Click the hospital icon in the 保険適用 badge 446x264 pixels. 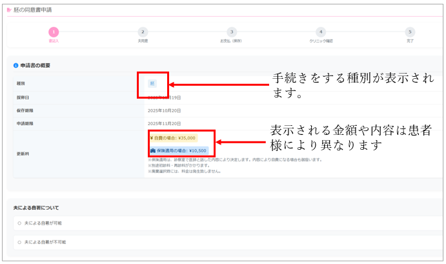[153, 151]
